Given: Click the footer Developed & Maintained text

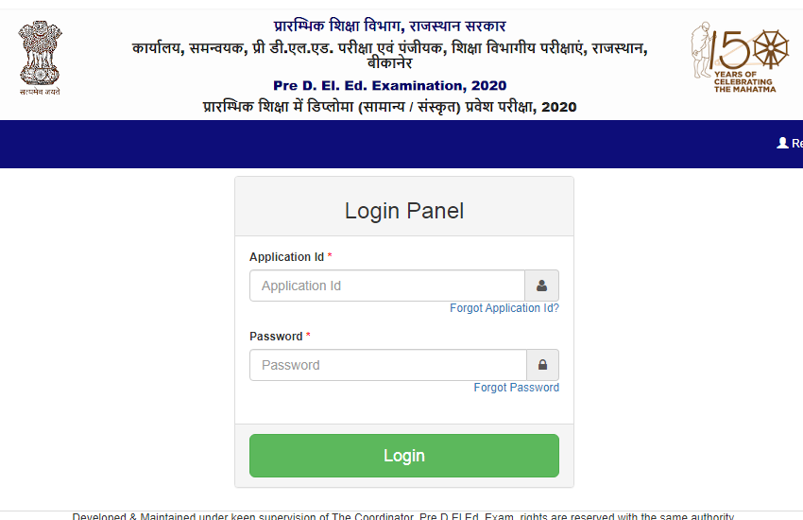Looking at the screenshot, I should click(403, 516).
